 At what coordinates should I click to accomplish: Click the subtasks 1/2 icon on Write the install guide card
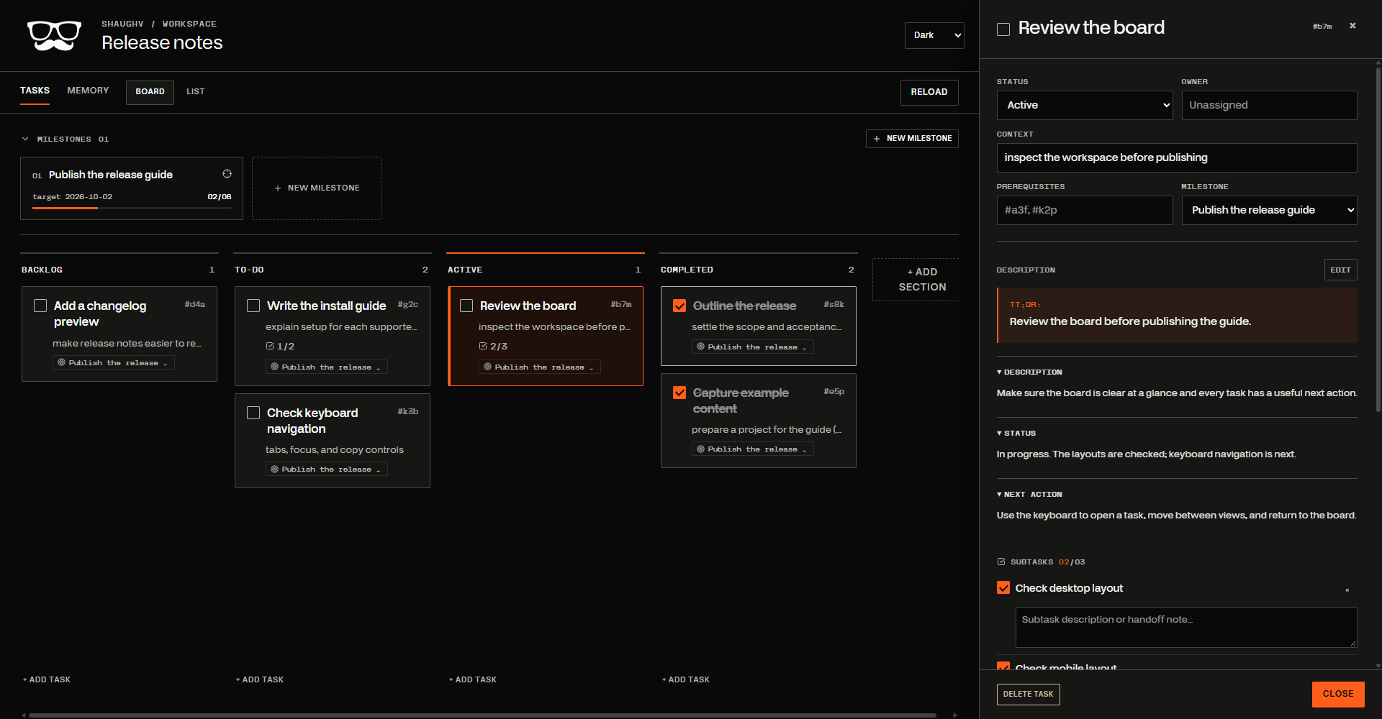[270, 346]
